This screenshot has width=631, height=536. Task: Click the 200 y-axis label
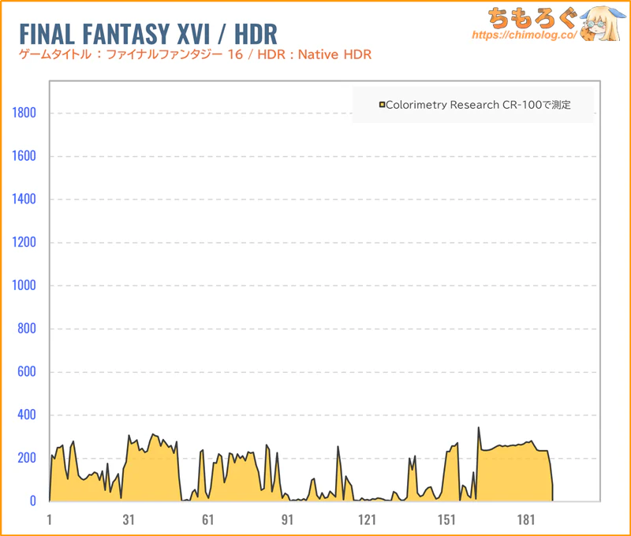coord(28,458)
